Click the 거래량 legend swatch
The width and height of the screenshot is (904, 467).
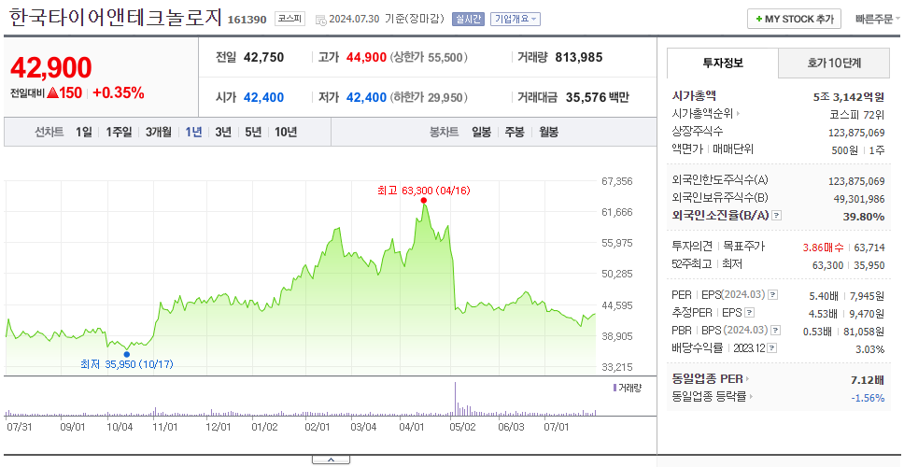point(614,388)
